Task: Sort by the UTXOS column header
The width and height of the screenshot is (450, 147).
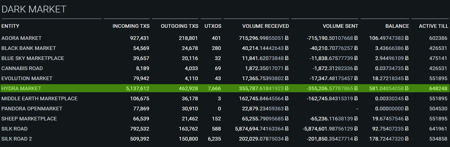Action: pos(213,26)
